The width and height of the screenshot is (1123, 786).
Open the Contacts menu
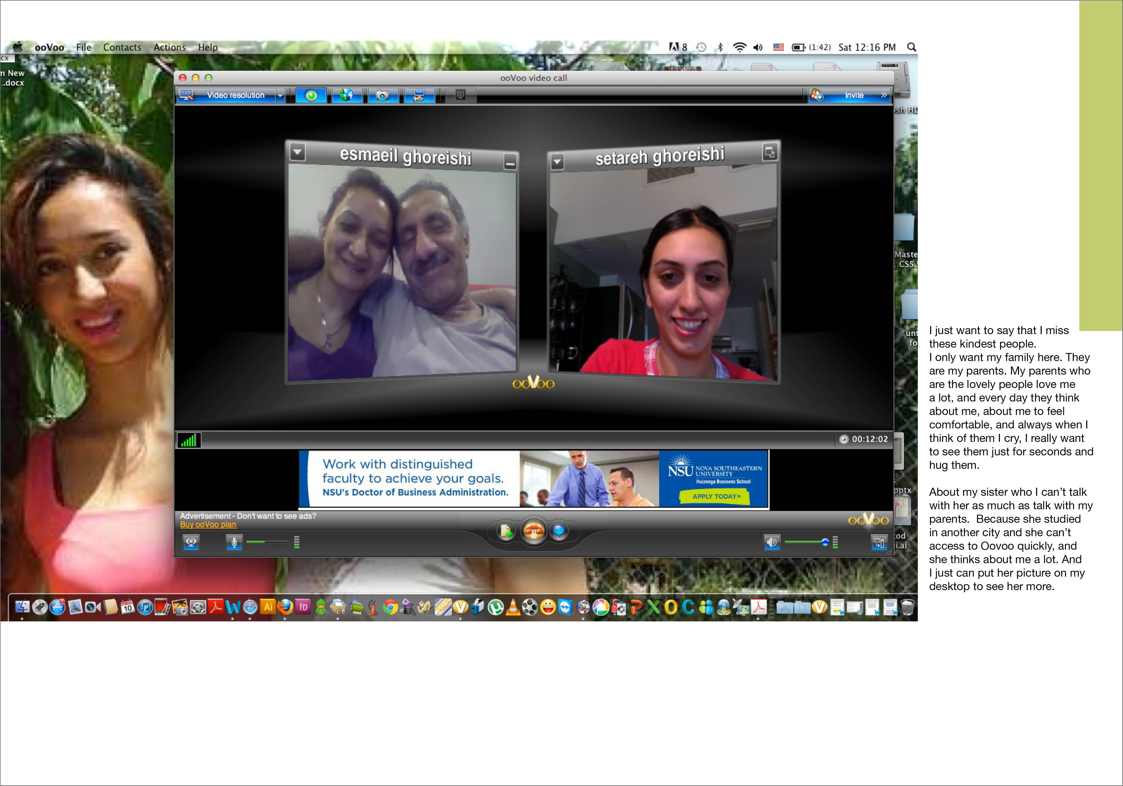[122, 47]
